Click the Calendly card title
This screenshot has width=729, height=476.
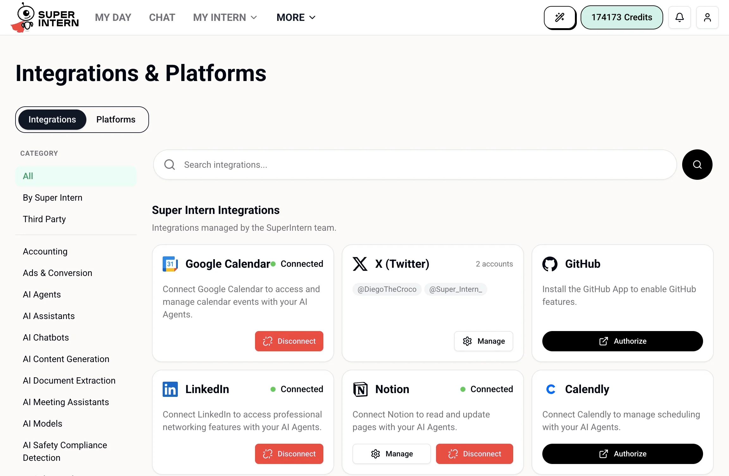587,389
